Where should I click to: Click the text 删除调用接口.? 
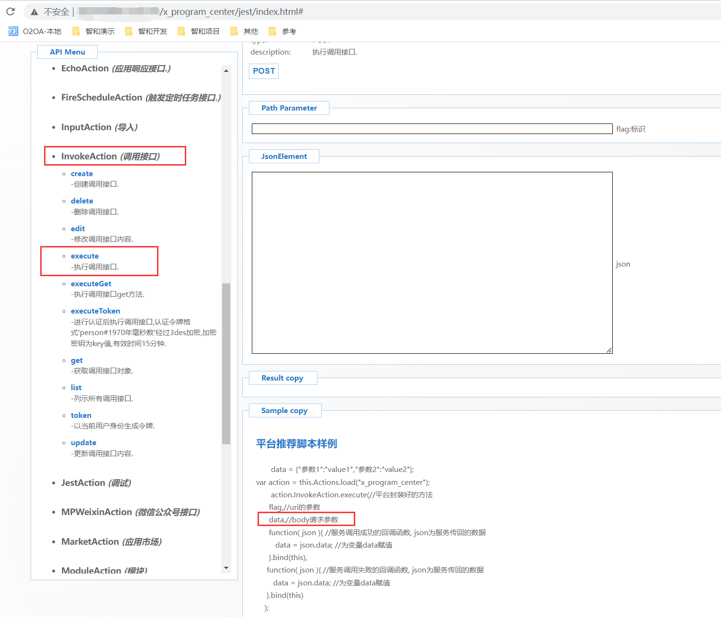95,212
